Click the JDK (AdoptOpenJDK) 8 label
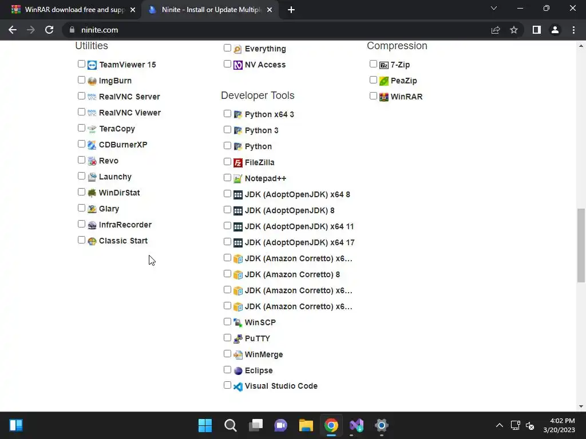This screenshot has height=439, width=586. click(290, 210)
